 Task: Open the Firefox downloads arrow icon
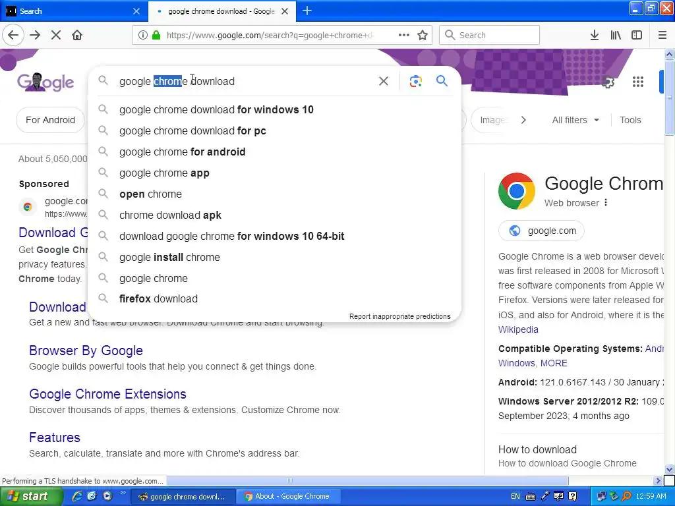(x=595, y=36)
